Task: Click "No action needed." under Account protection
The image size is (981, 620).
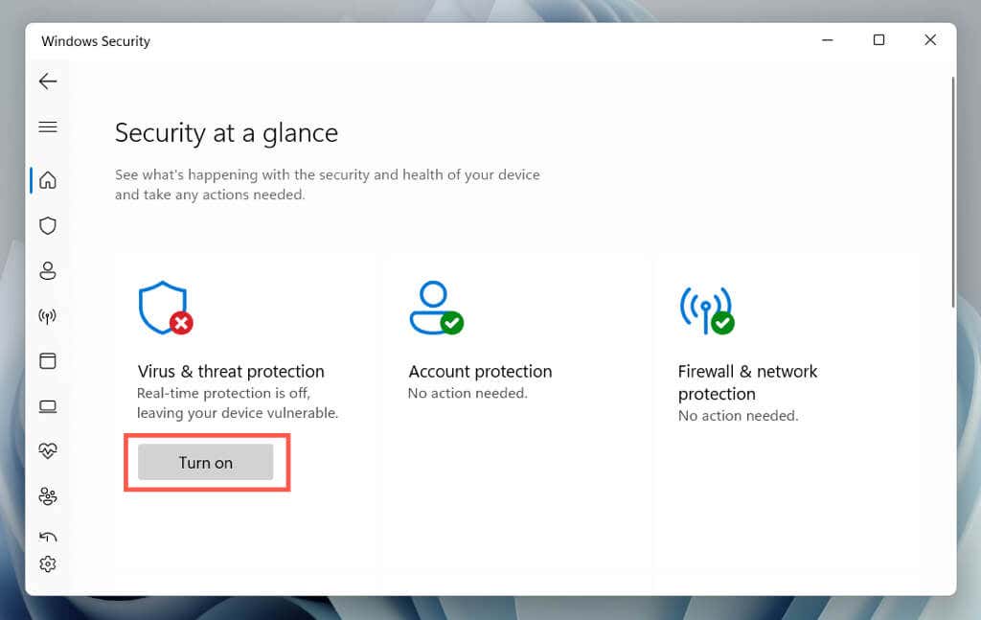Action: pos(468,393)
